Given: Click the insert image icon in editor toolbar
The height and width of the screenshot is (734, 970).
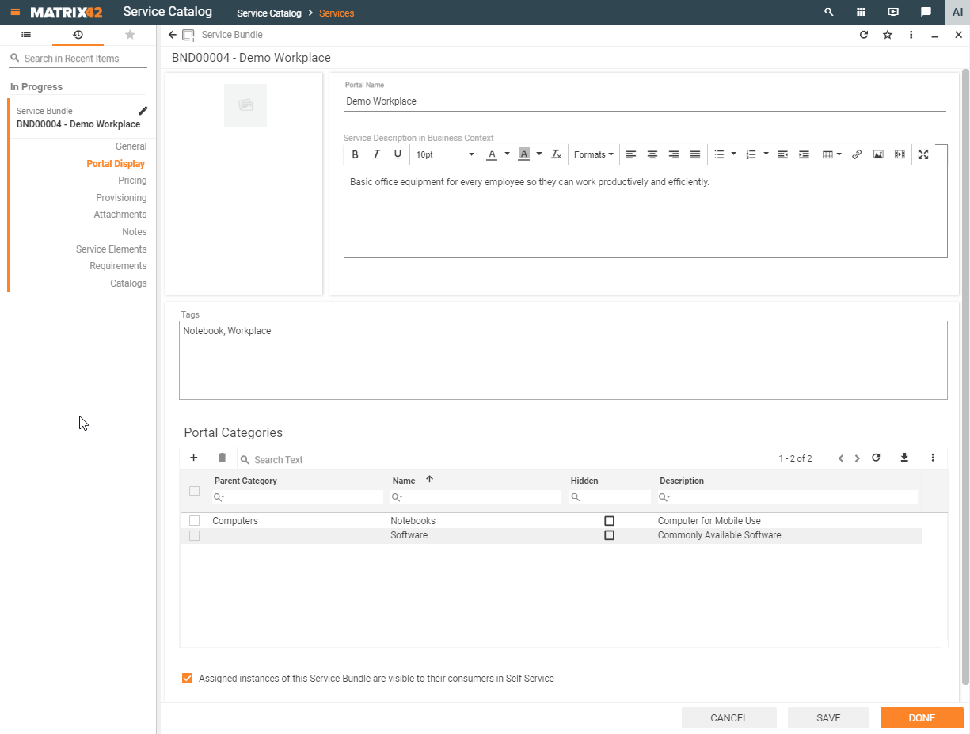Looking at the screenshot, I should click(878, 154).
